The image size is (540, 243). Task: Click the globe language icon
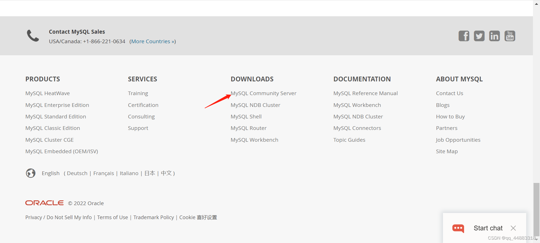[31, 173]
